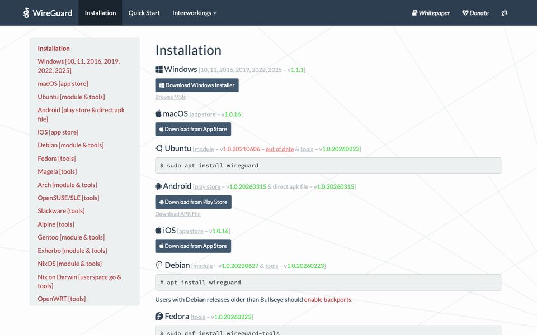Jump to NixOS [module & tools] in sidebar

click(69, 264)
